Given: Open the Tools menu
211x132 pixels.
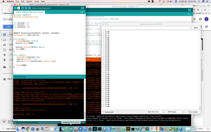Looking at the screenshot, I should [x=37, y=1].
